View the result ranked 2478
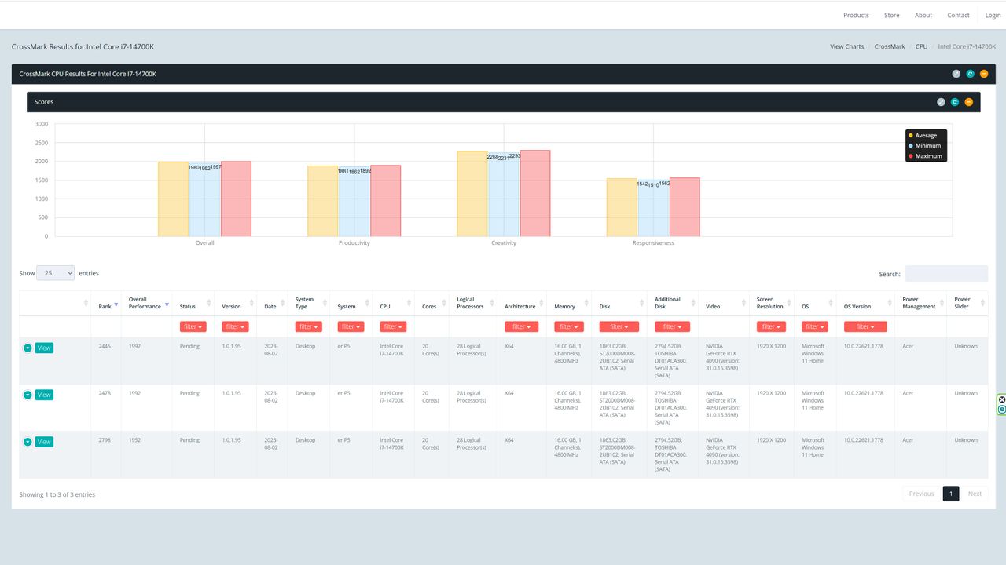Screen dimensions: 1006x565 [44, 395]
